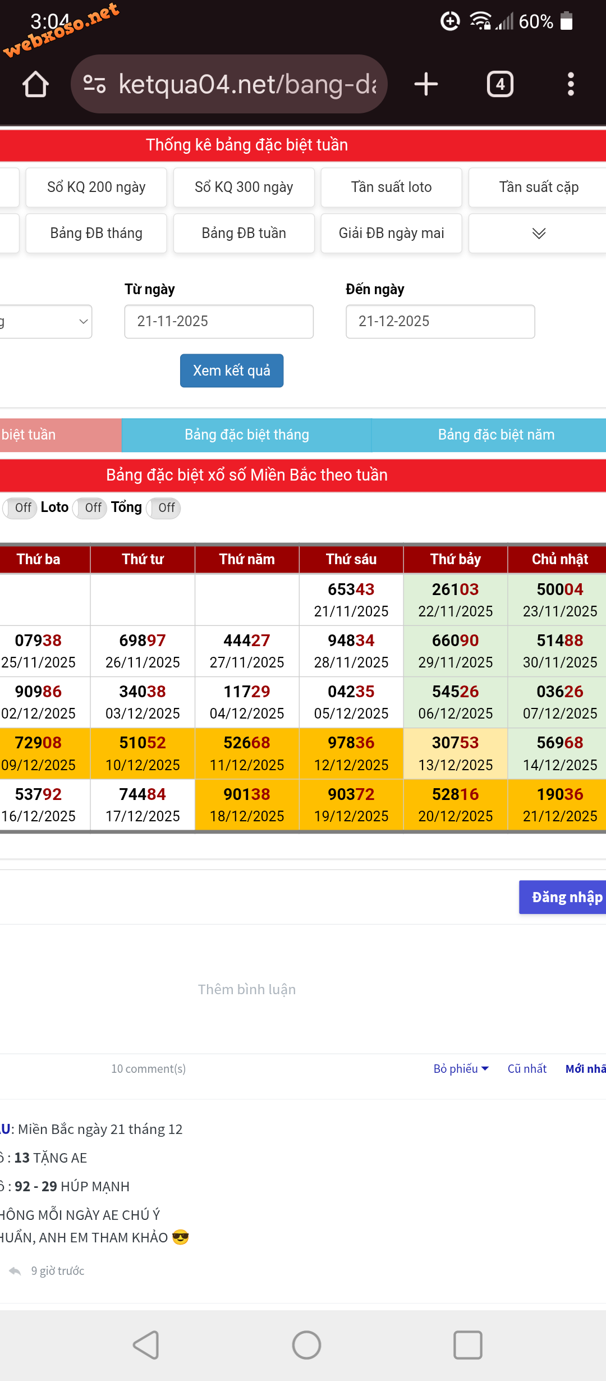Image resolution: width=606 pixels, height=1381 pixels.
Task: Toggle the Off switch left of Tổng
Action: pyautogui.click(x=90, y=507)
